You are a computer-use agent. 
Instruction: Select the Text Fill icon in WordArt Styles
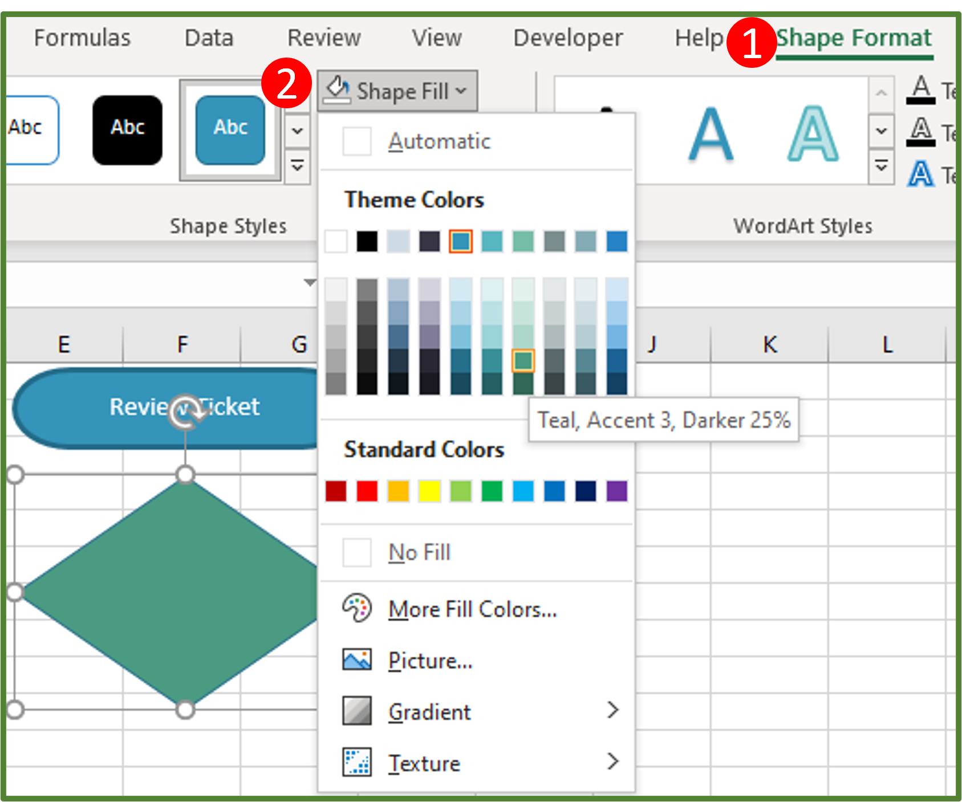tap(922, 88)
